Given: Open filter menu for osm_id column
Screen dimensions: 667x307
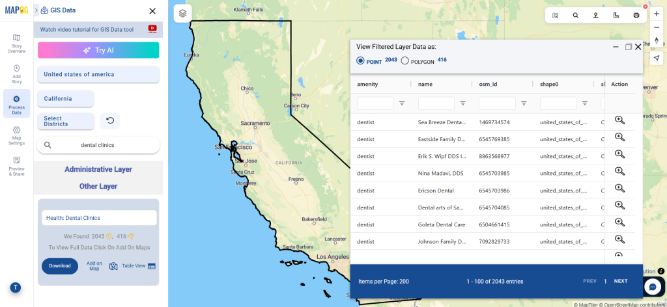Looking at the screenshot, I should point(524,103).
